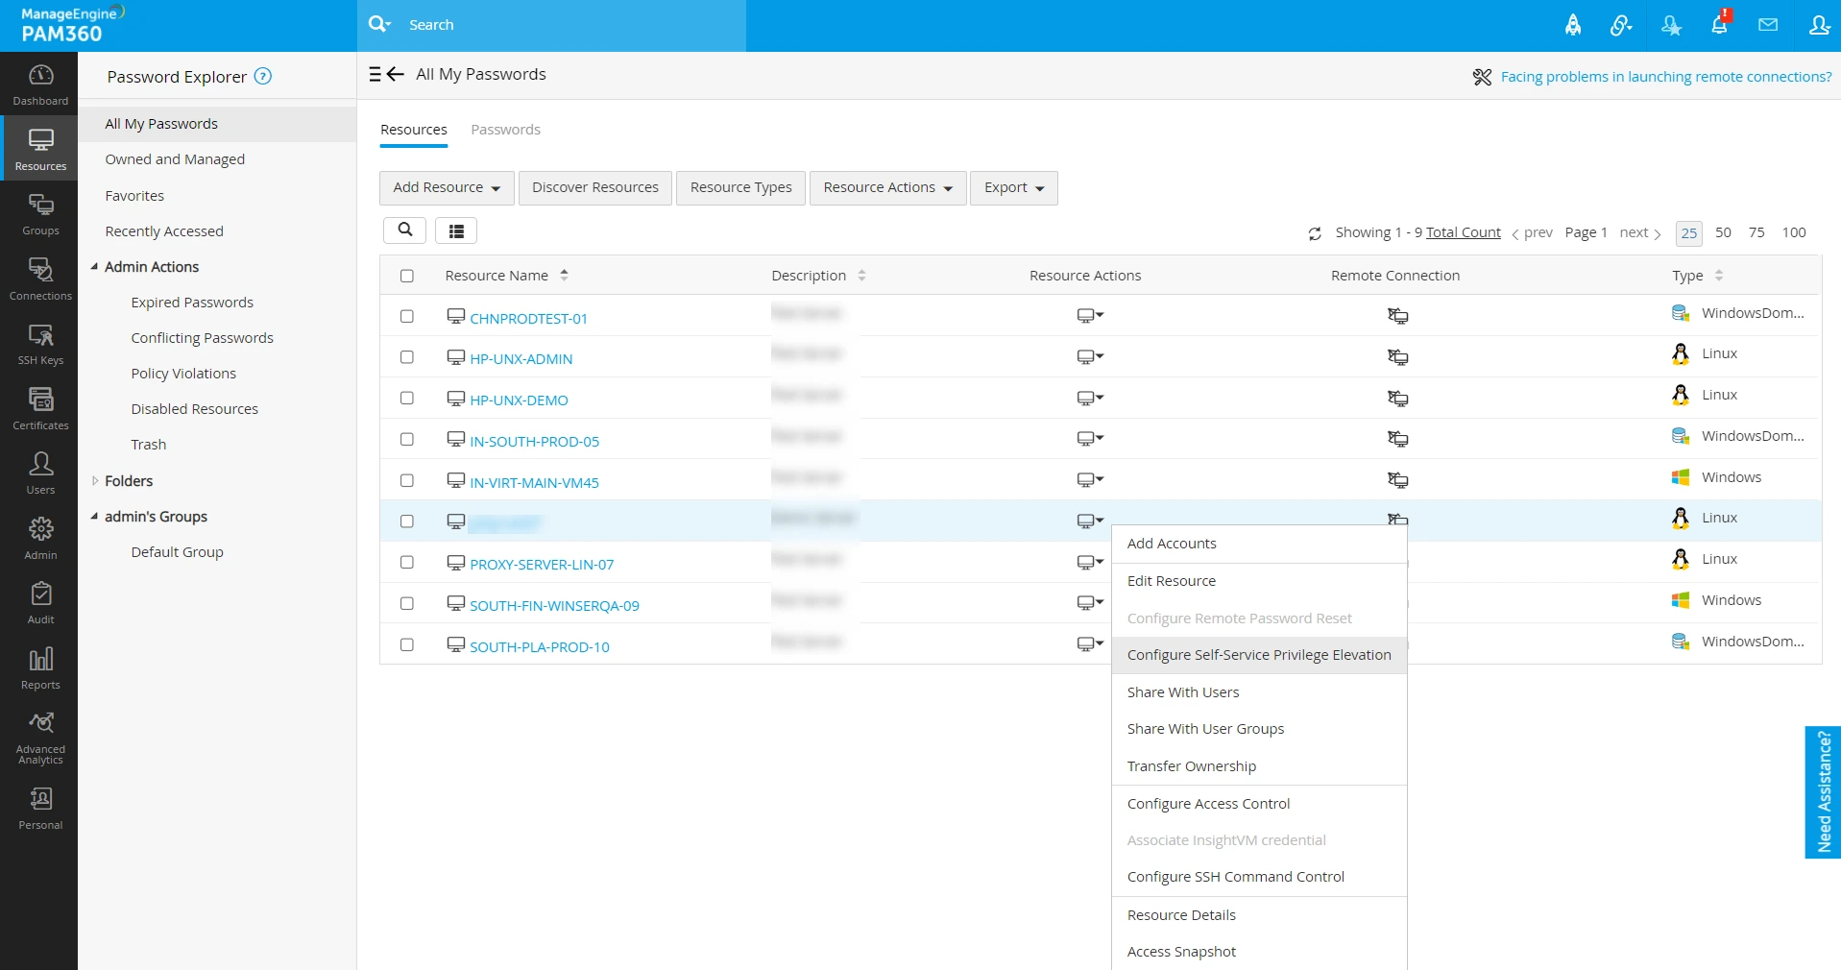The width and height of the screenshot is (1841, 970).
Task: Open the notifications bell icon
Action: pos(1719,25)
